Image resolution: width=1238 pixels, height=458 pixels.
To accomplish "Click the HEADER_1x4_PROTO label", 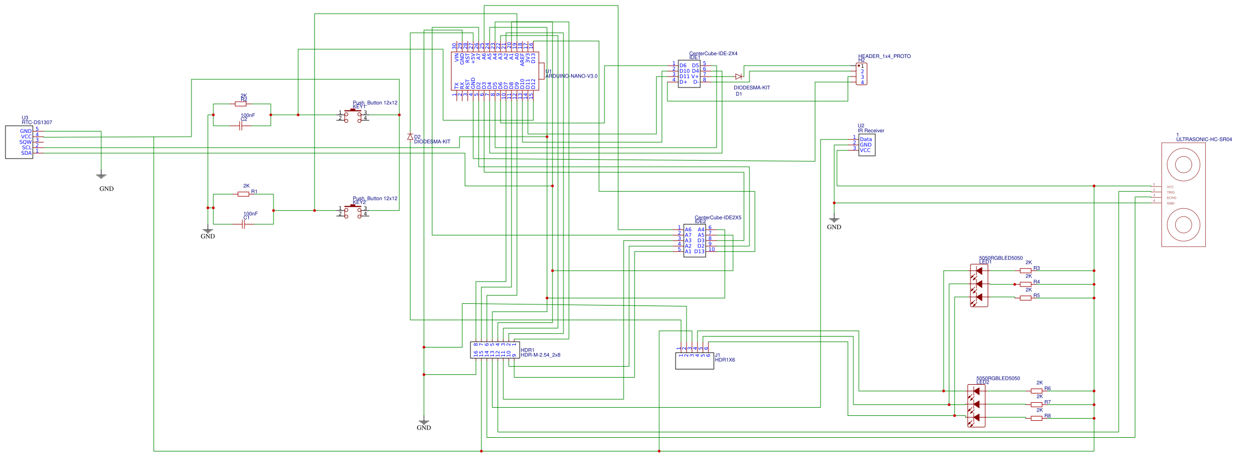I will 885,56.
